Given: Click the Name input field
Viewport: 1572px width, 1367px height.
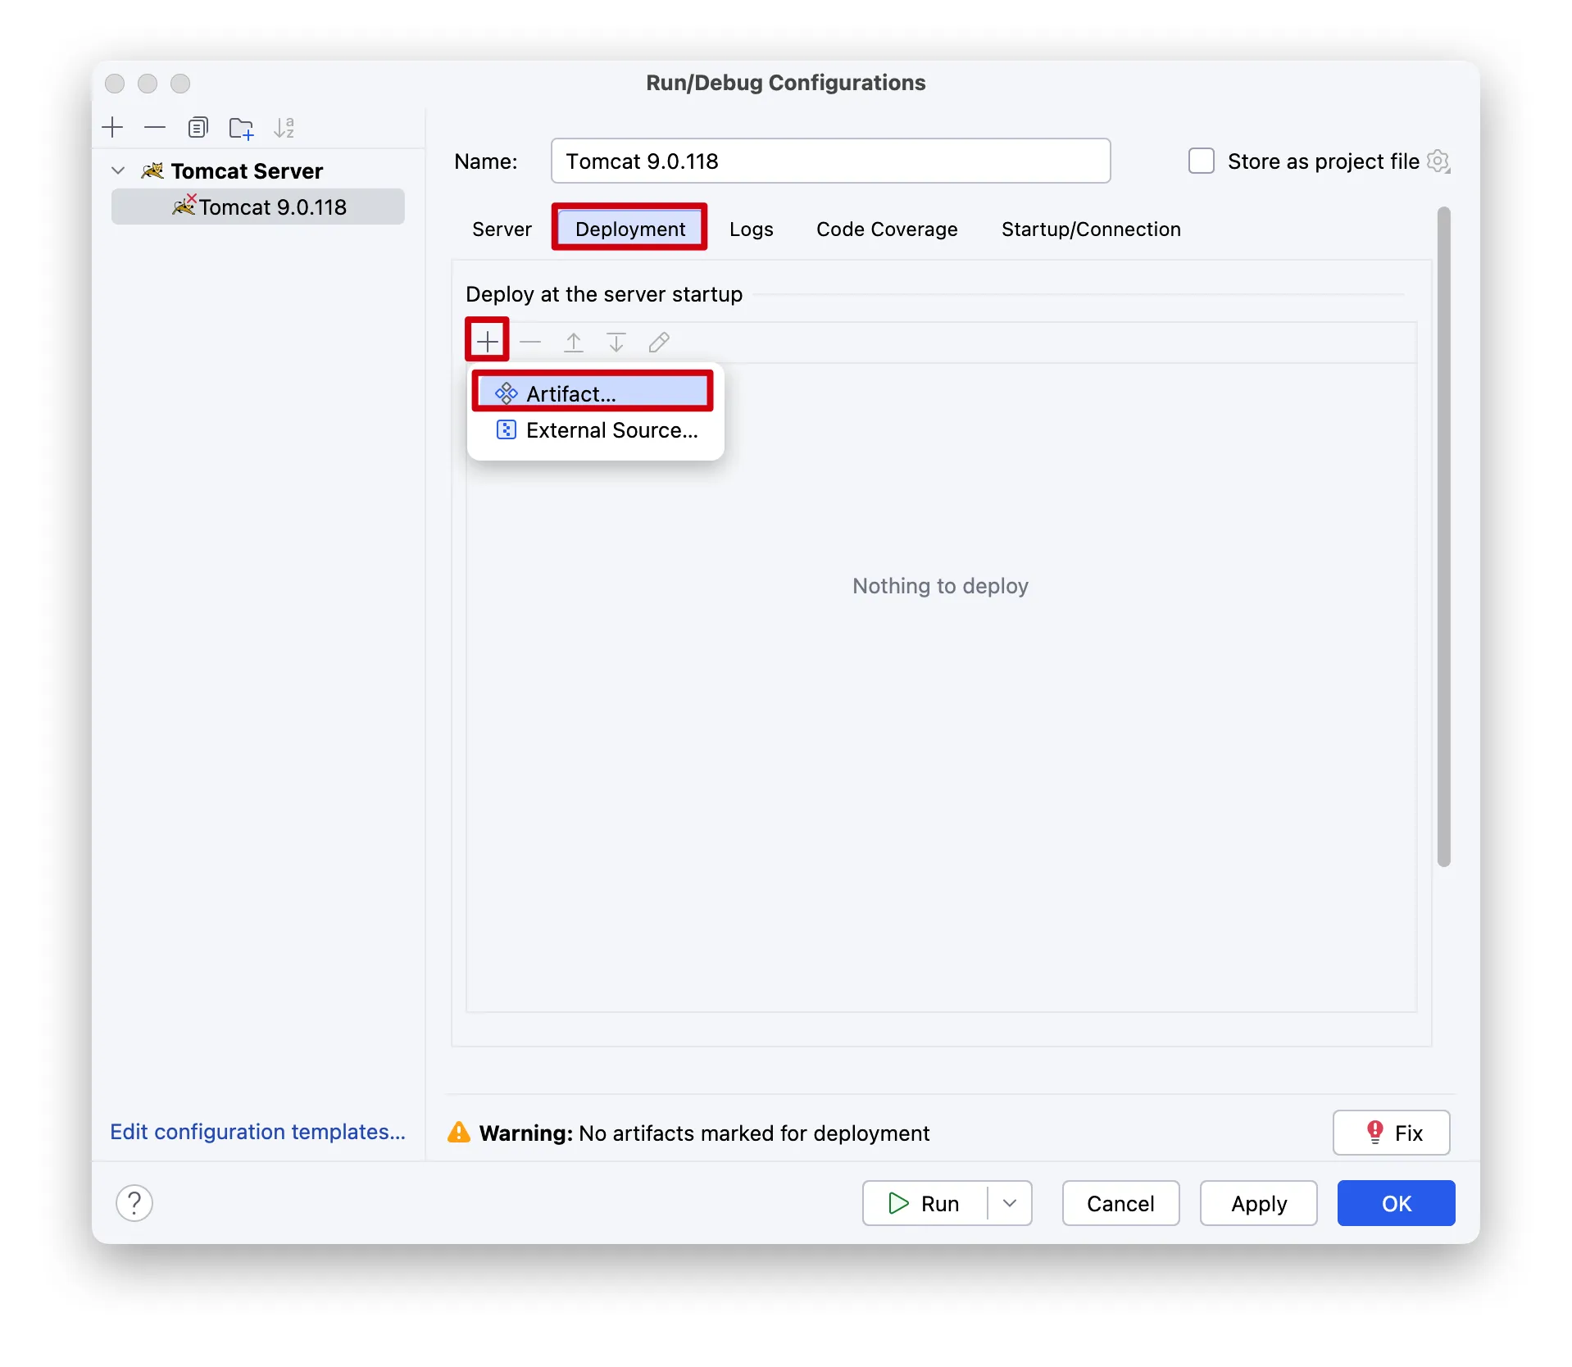Looking at the screenshot, I should pyautogui.click(x=830, y=161).
